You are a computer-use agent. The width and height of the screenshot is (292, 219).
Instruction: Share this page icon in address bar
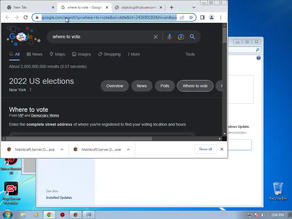(x=182, y=17)
